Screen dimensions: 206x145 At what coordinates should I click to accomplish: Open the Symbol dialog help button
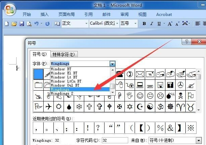[x=187, y=42]
